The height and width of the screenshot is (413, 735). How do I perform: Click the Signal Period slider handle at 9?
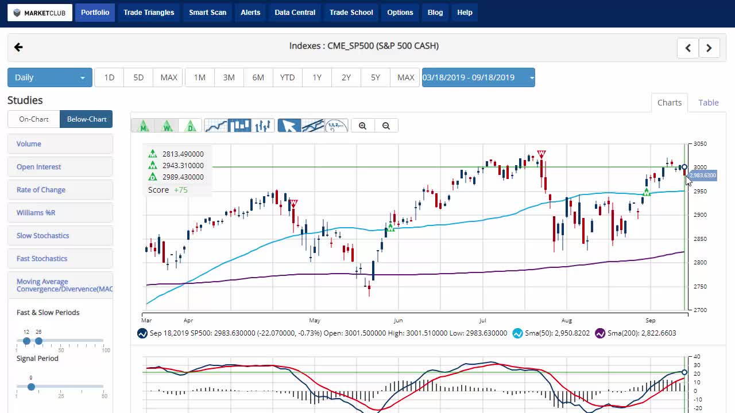click(31, 387)
